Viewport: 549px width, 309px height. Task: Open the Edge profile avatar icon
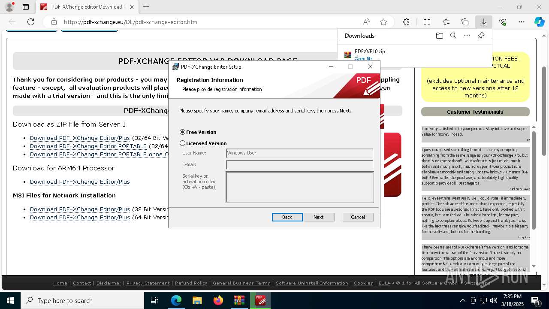[x=9, y=7]
